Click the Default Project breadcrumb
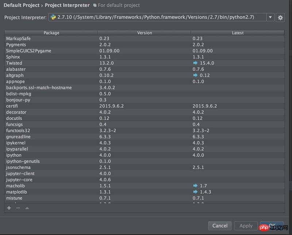The image size is (292, 235). pyautogui.click(x=22, y=5)
